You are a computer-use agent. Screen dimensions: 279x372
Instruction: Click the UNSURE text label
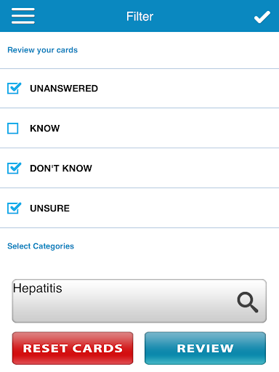click(50, 209)
